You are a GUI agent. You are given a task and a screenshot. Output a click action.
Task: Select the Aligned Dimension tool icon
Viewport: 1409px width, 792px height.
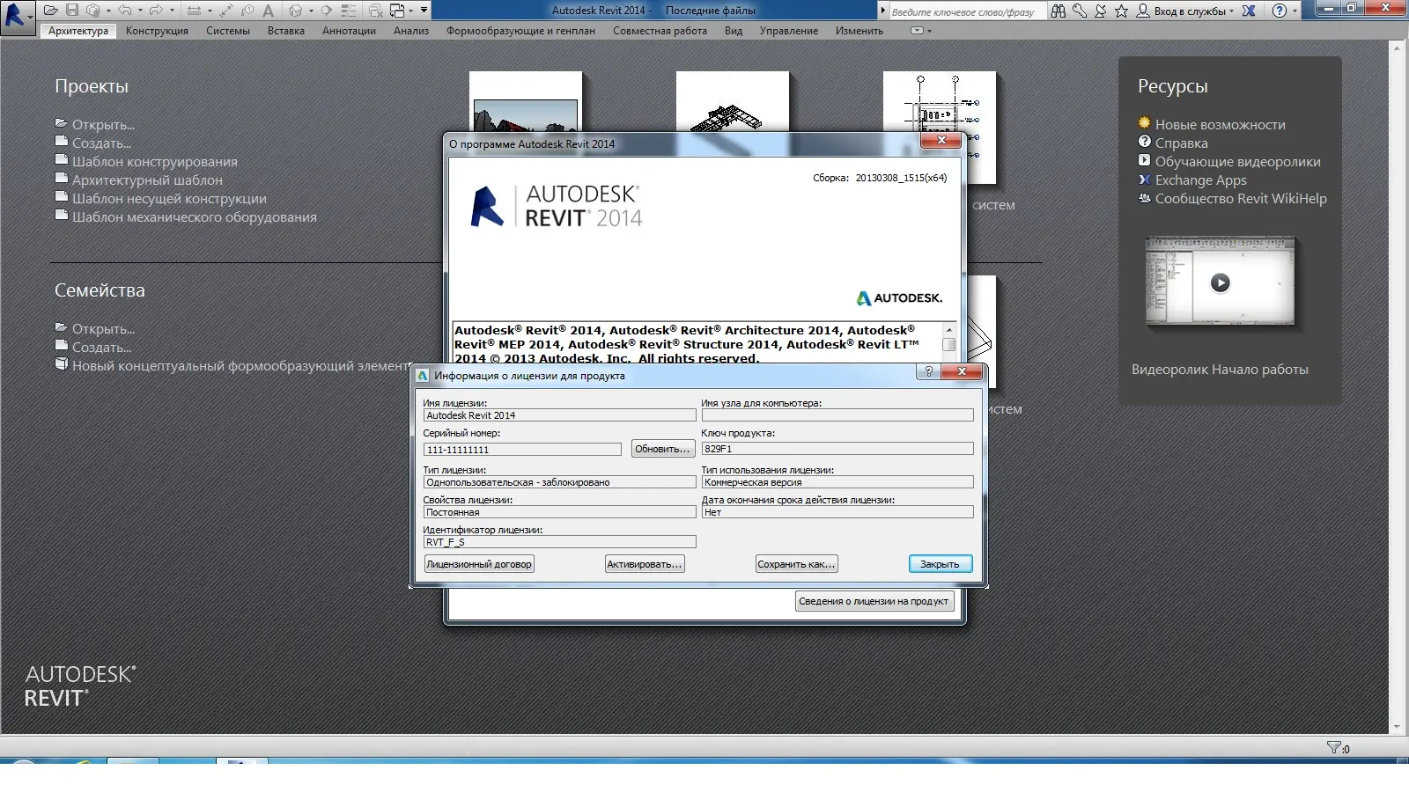pos(226,11)
